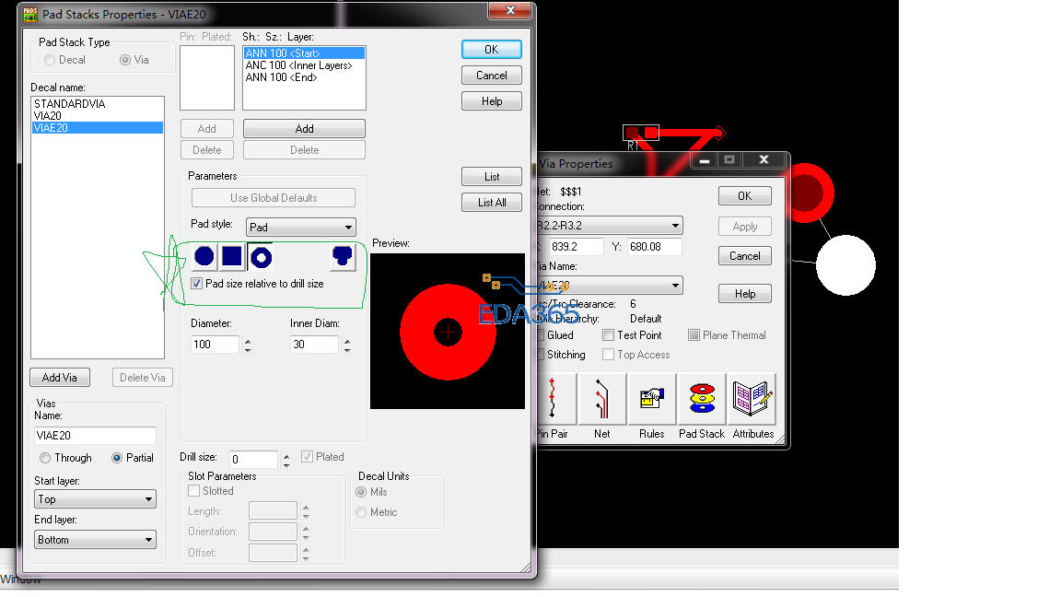Click the Add Via button
This screenshot has width=1061, height=597.
coord(60,378)
